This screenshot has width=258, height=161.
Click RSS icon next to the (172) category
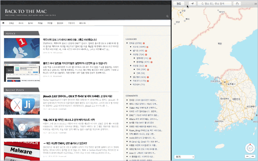pyautogui.click(x=148, y=81)
